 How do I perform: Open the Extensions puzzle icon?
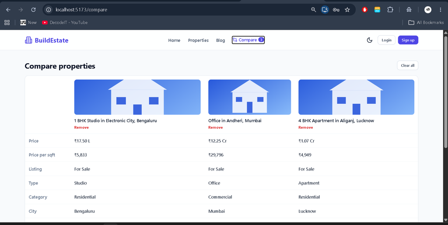390,10
